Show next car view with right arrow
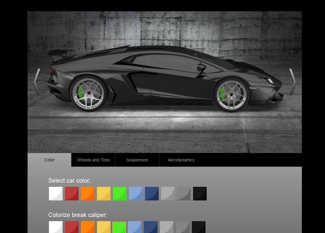 click(x=292, y=82)
